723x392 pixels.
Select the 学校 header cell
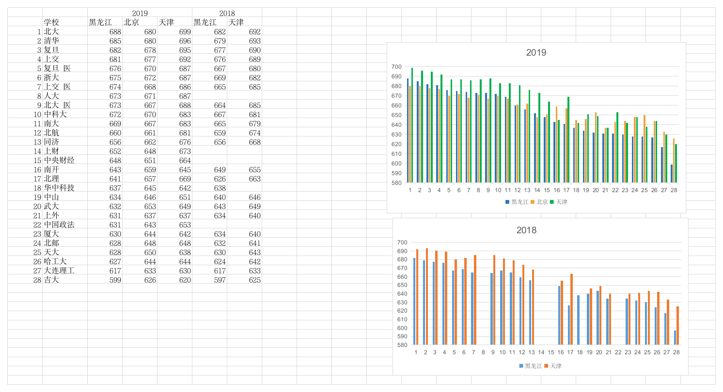(x=65, y=22)
